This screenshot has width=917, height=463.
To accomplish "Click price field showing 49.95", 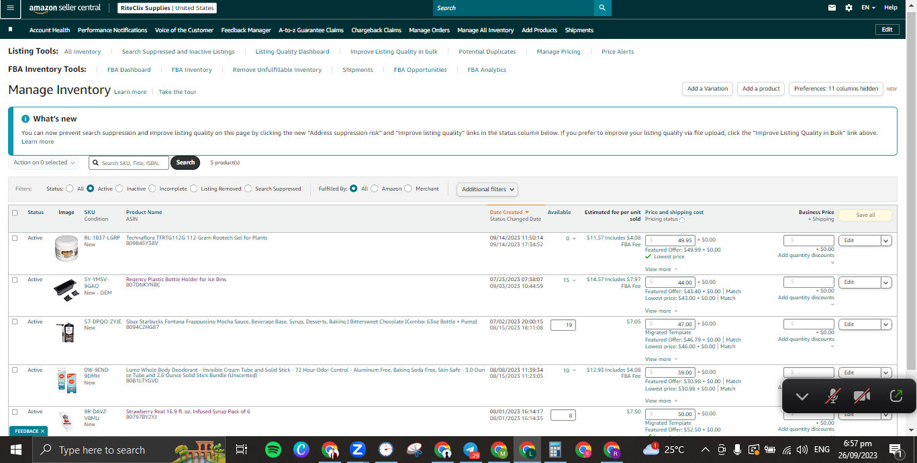I will coord(670,240).
